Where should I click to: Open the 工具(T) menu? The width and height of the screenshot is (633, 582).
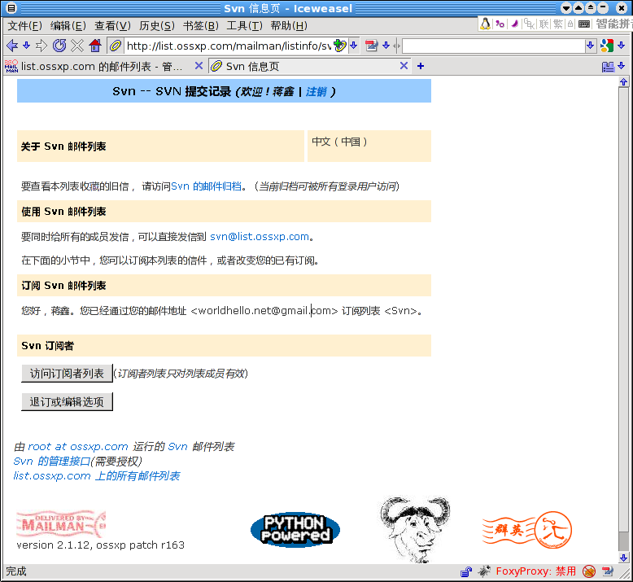[245, 26]
